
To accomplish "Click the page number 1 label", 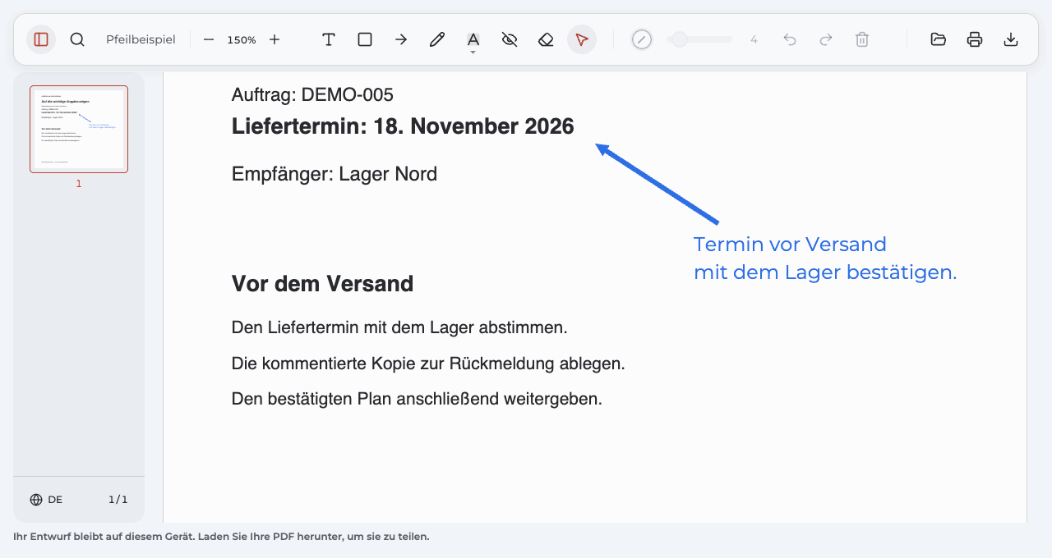I will 79,184.
